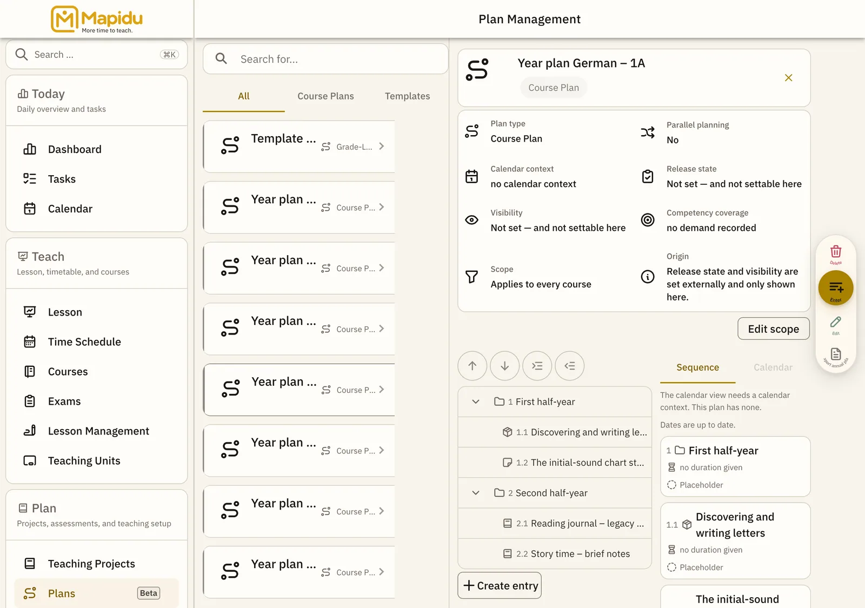
Task: Select Discovering and writing letters tree entry
Action: [555, 432]
